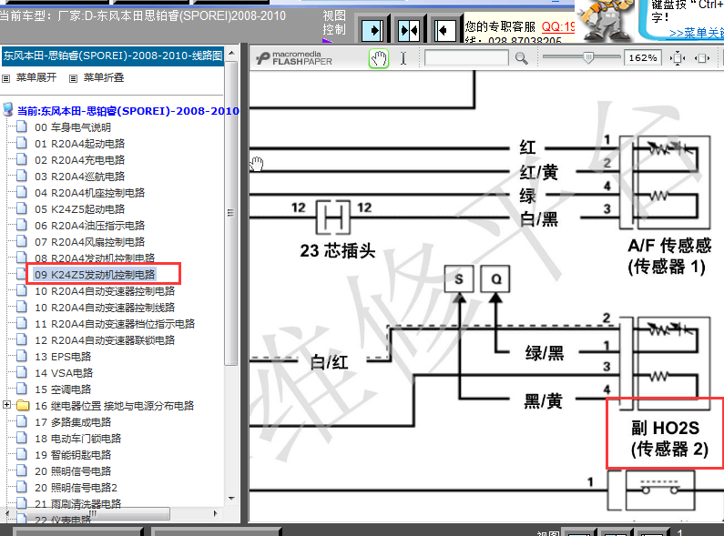Click the FlashPaper search text field
This screenshot has height=536, width=724.
(466, 58)
